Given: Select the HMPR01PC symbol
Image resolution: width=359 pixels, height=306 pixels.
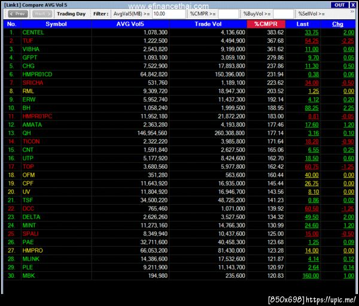Looking at the screenshot, I should (x=37, y=116).
